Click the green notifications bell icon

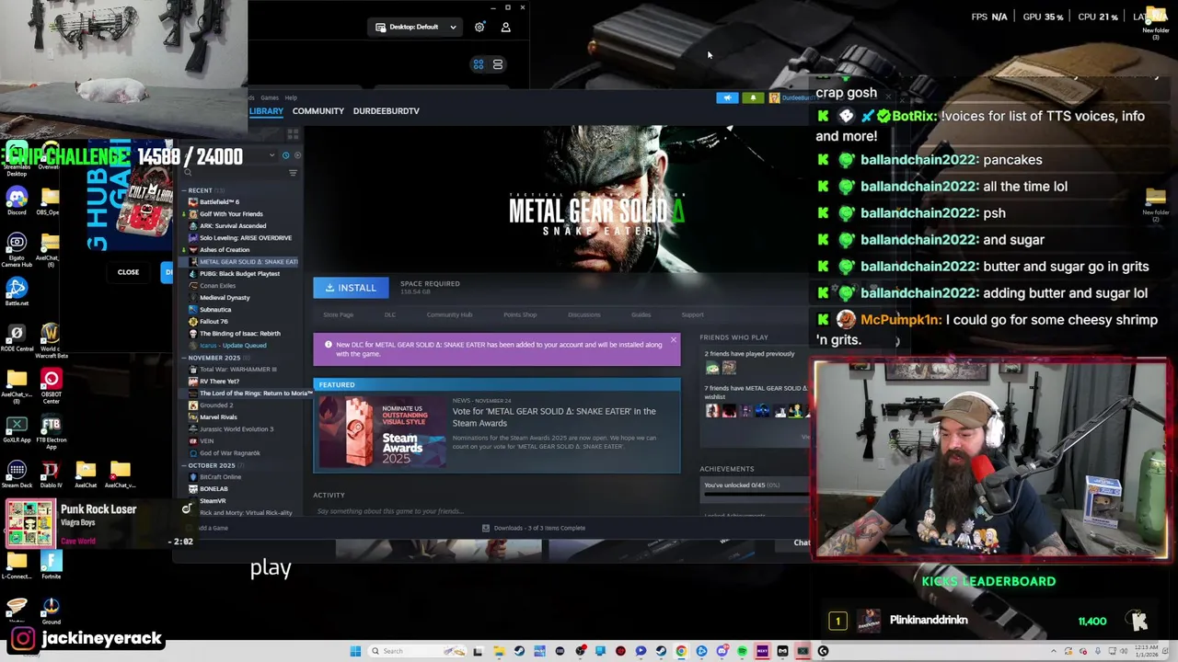coord(753,97)
